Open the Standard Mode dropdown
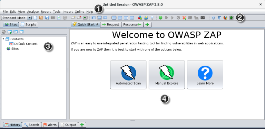The width and height of the screenshot is (266, 129). (17, 18)
